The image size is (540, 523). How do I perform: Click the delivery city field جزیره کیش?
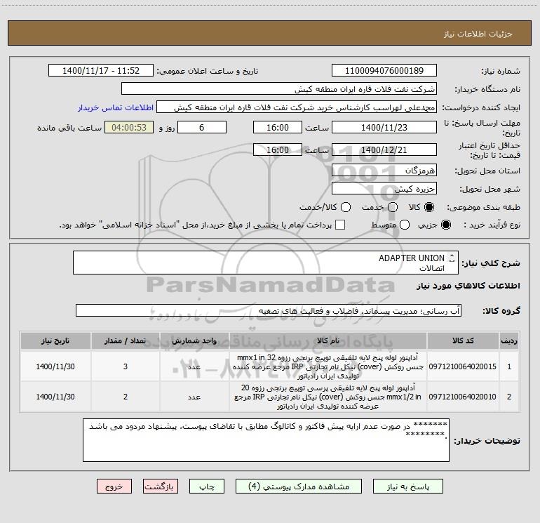pos(384,188)
